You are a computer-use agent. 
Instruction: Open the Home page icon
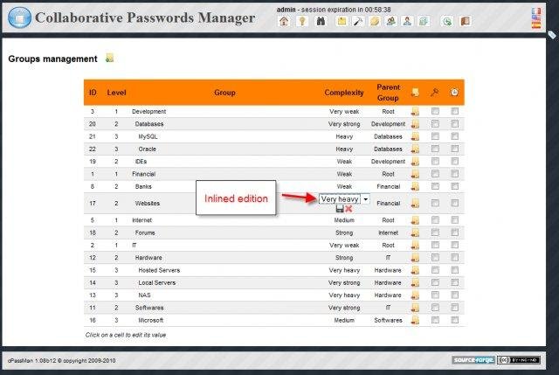pos(284,21)
